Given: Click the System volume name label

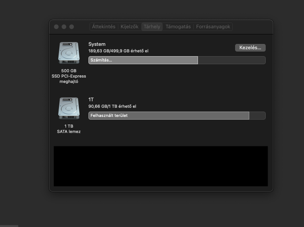Looking at the screenshot, I should (97, 44).
